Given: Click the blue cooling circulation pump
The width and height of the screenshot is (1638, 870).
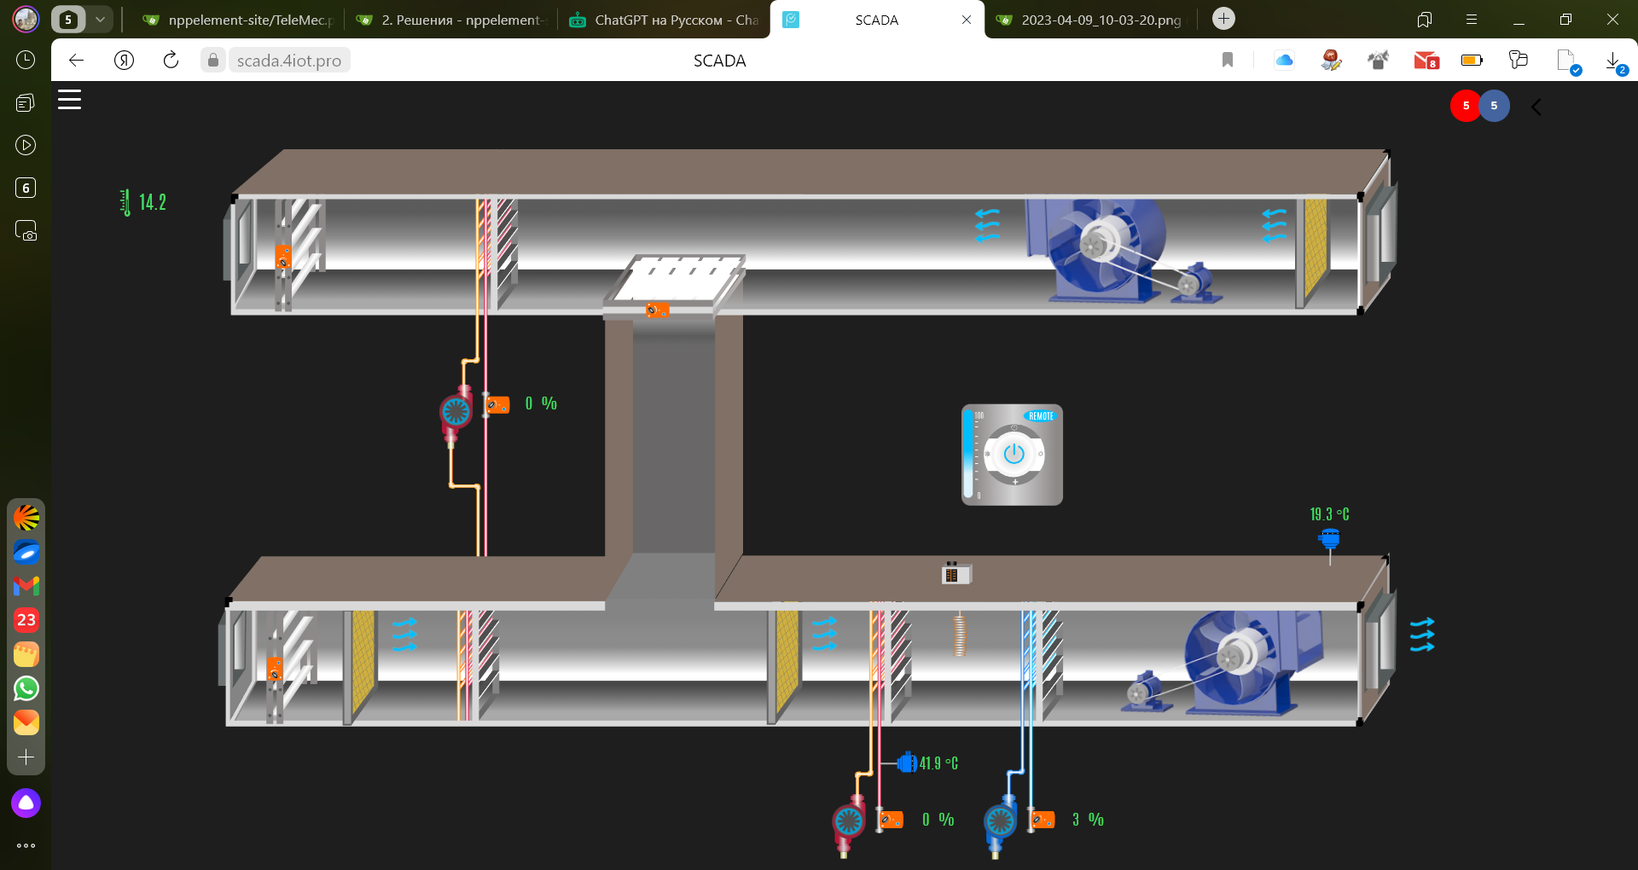Looking at the screenshot, I should [999, 822].
